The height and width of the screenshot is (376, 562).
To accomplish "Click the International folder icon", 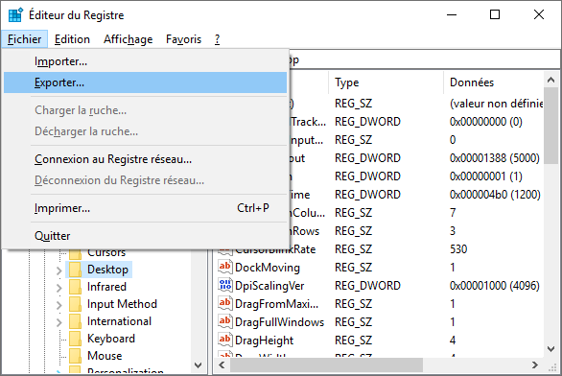I will point(75,321).
